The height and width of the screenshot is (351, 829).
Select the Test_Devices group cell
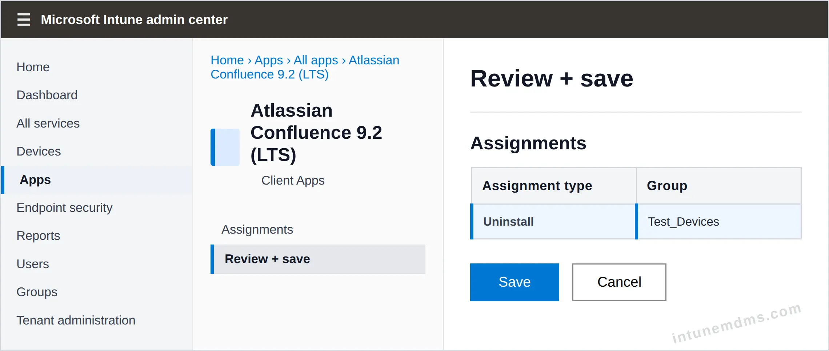pos(718,222)
